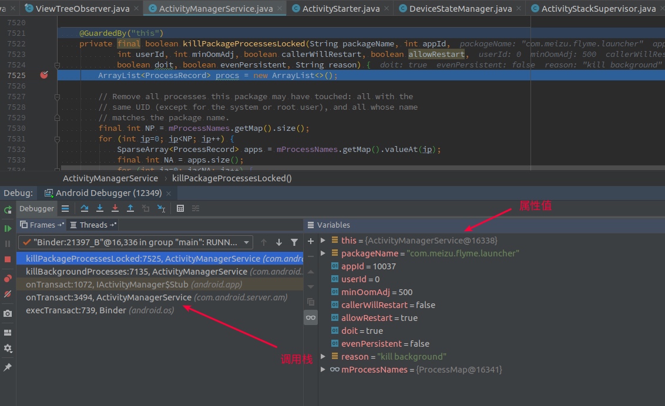Open thread selector Binder:21397_B dropdown
Screen dimensions: 665x406
point(136,242)
